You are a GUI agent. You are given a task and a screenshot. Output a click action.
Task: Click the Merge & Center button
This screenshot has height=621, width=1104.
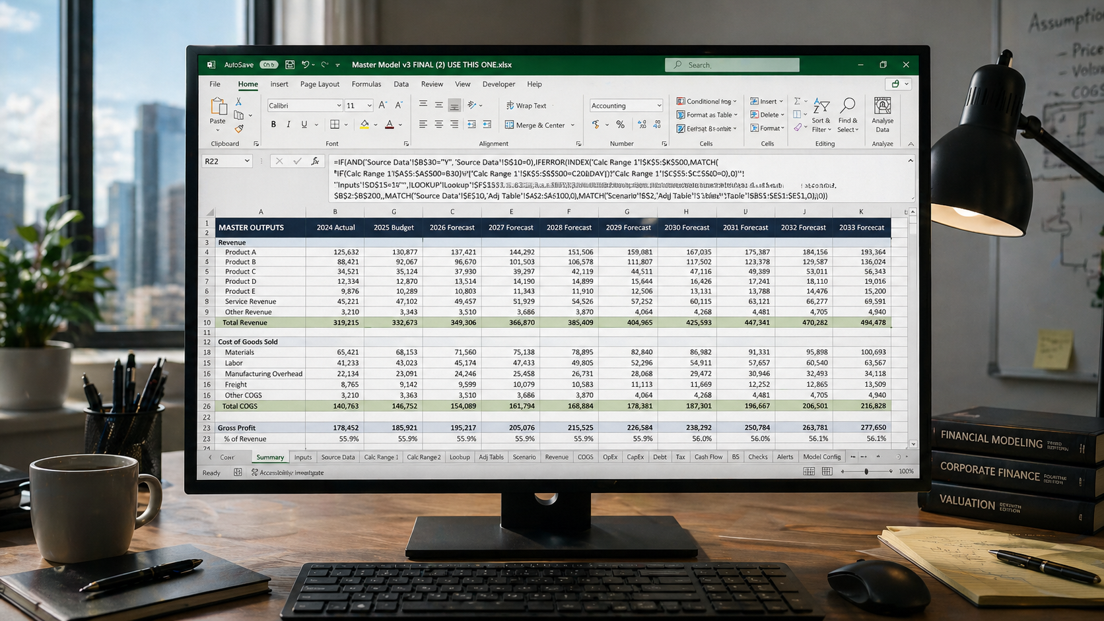click(x=535, y=125)
